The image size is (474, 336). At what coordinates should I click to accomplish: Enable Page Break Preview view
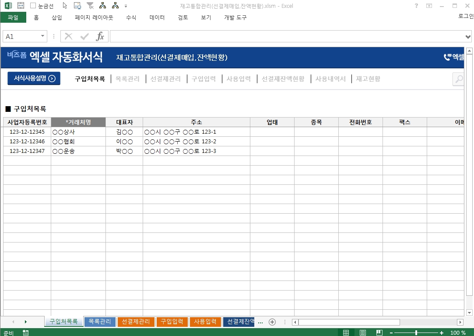click(x=379, y=333)
